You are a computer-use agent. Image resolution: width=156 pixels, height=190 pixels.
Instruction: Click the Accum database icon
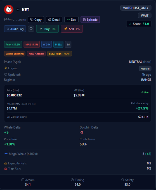23,180
